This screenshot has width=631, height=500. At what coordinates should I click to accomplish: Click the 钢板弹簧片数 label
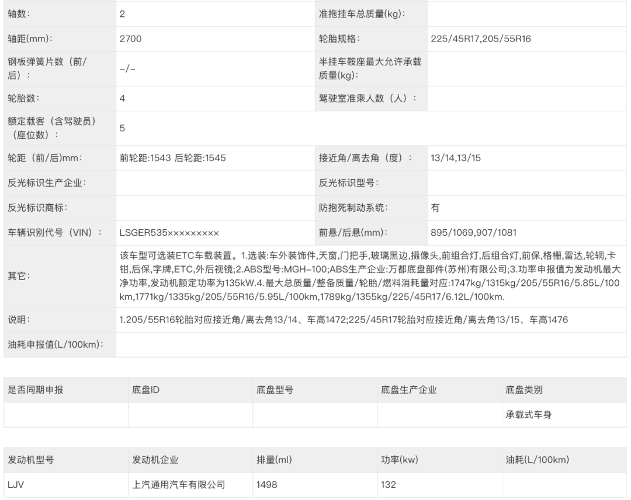47,68
